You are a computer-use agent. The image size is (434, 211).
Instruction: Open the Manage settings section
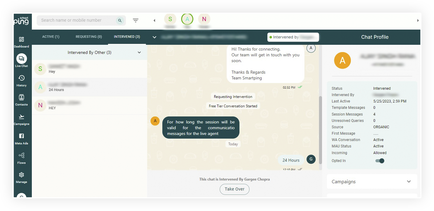21,178
